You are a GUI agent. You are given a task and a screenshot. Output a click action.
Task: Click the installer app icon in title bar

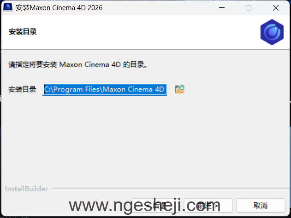coord(8,7)
